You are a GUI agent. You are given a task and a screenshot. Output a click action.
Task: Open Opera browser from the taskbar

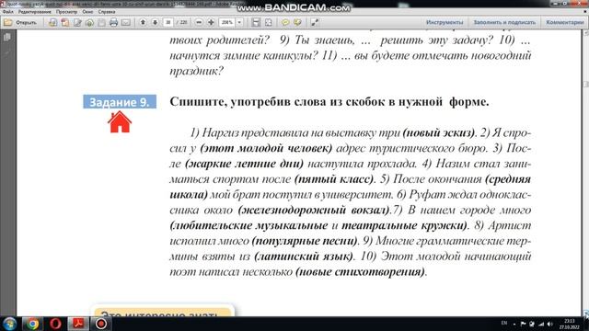tap(55, 324)
